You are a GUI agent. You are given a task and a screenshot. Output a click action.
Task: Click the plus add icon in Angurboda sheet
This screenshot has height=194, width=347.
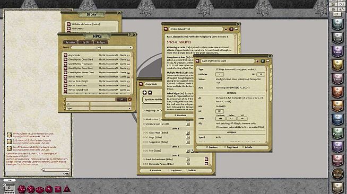coord(144,93)
